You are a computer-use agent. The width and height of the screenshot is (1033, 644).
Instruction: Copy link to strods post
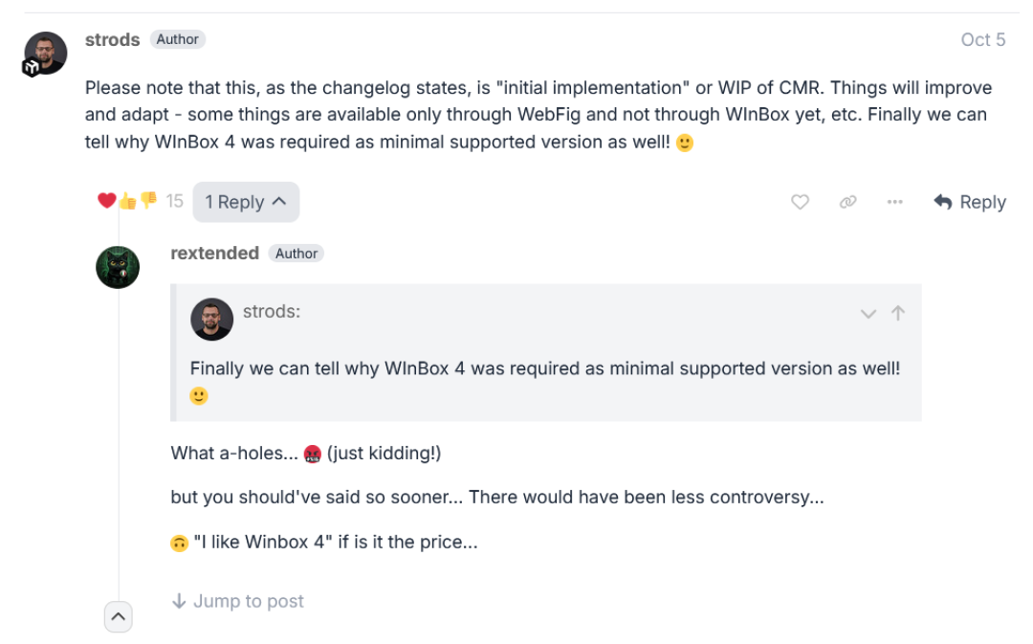click(x=847, y=202)
